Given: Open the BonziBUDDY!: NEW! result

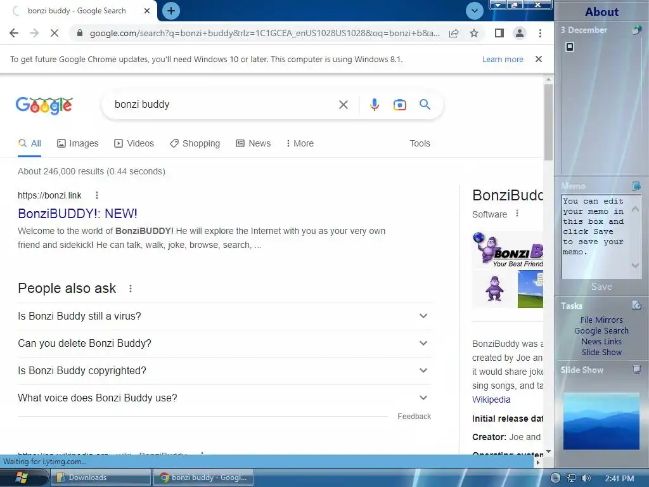Looking at the screenshot, I should pyautogui.click(x=77, y=214).
